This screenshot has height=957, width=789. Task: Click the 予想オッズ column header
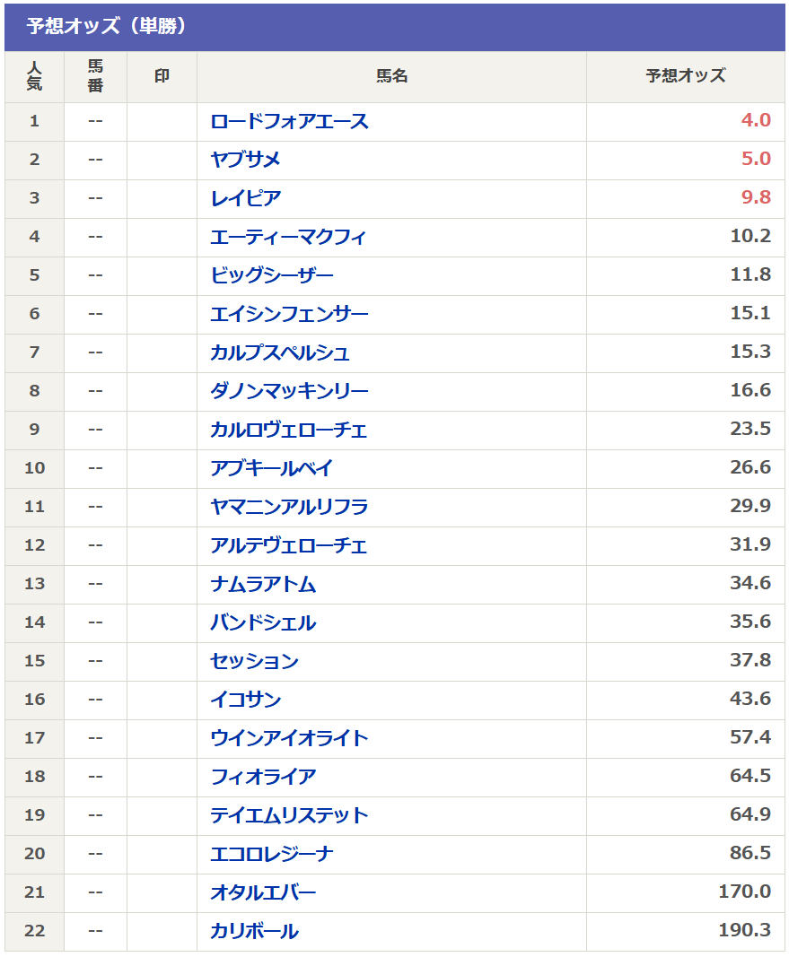[x=685, y=76]
